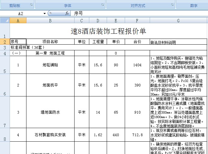Viewport: 208px width, 154px height.
Task: Open the 对齐方式 group dialog launcher
Action: 172,5
